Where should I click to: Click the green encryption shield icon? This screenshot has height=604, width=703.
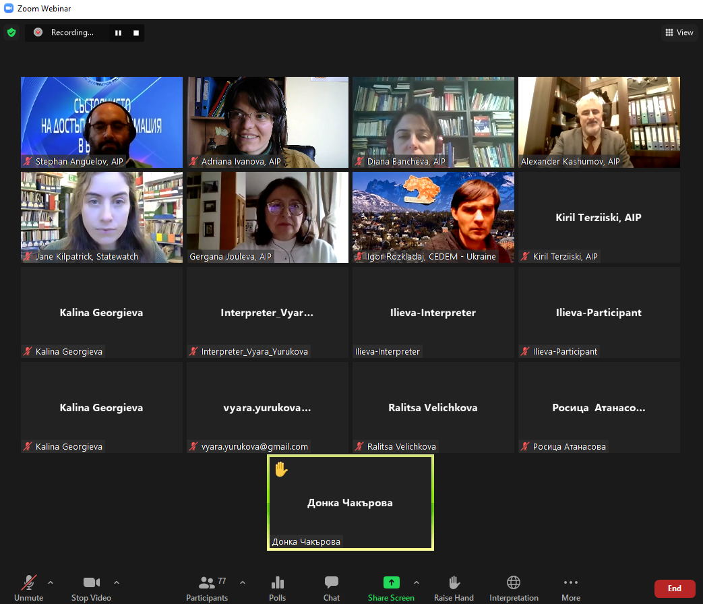11,32
